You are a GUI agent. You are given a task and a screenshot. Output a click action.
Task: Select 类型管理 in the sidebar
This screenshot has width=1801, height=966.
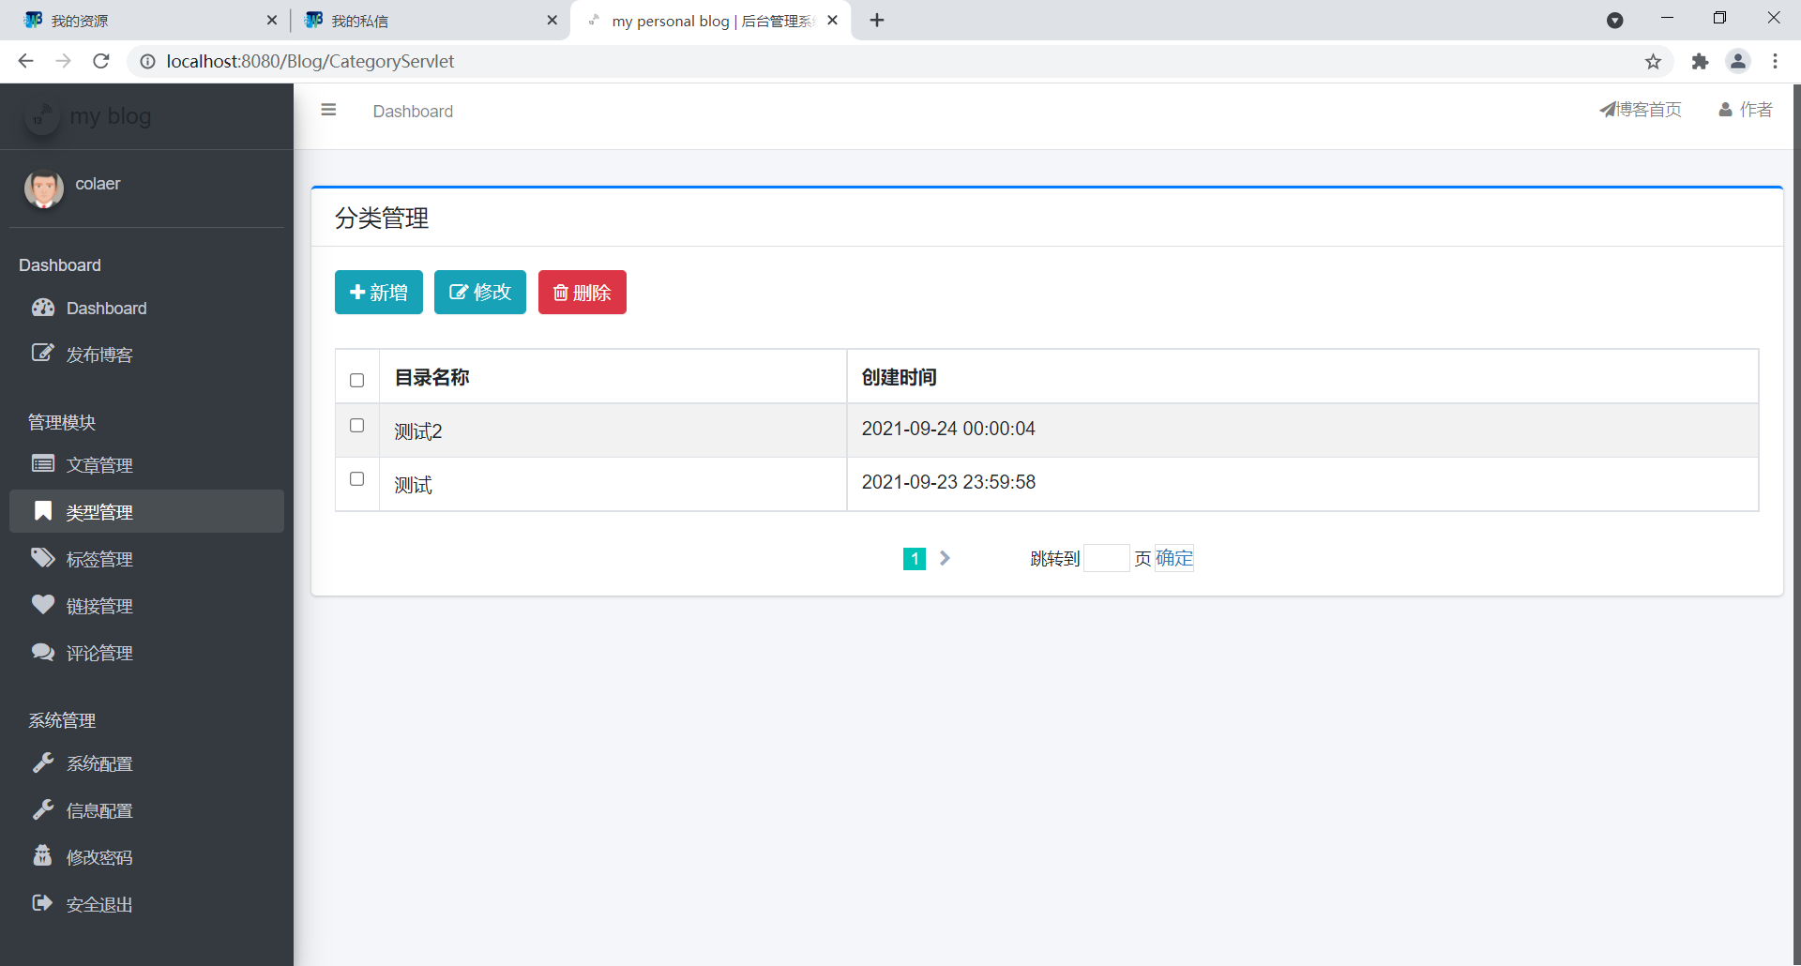click(x=146, y=512)
